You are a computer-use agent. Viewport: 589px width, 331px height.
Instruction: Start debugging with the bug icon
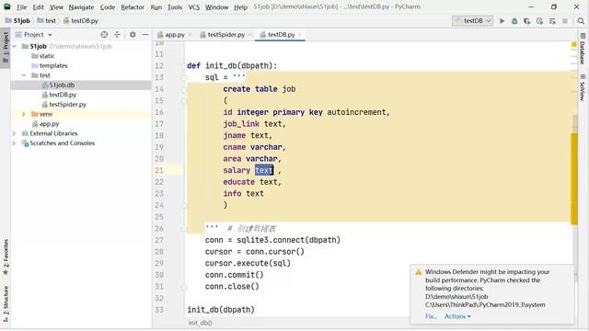[x=514, y=21]
